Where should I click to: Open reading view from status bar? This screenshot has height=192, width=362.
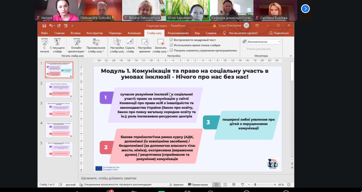pos(234,185)
